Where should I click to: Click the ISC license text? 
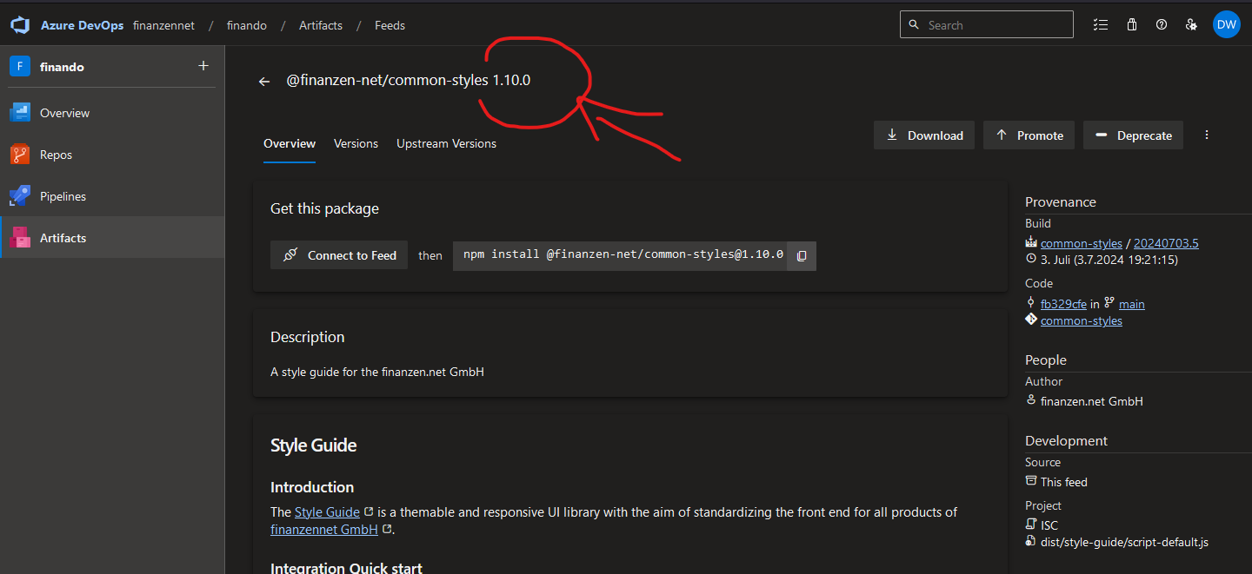1049,525
